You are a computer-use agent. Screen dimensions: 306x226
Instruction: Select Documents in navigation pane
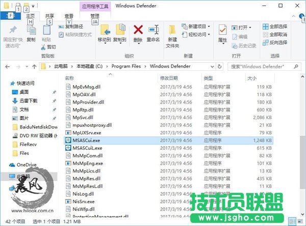tap(20, 109)
